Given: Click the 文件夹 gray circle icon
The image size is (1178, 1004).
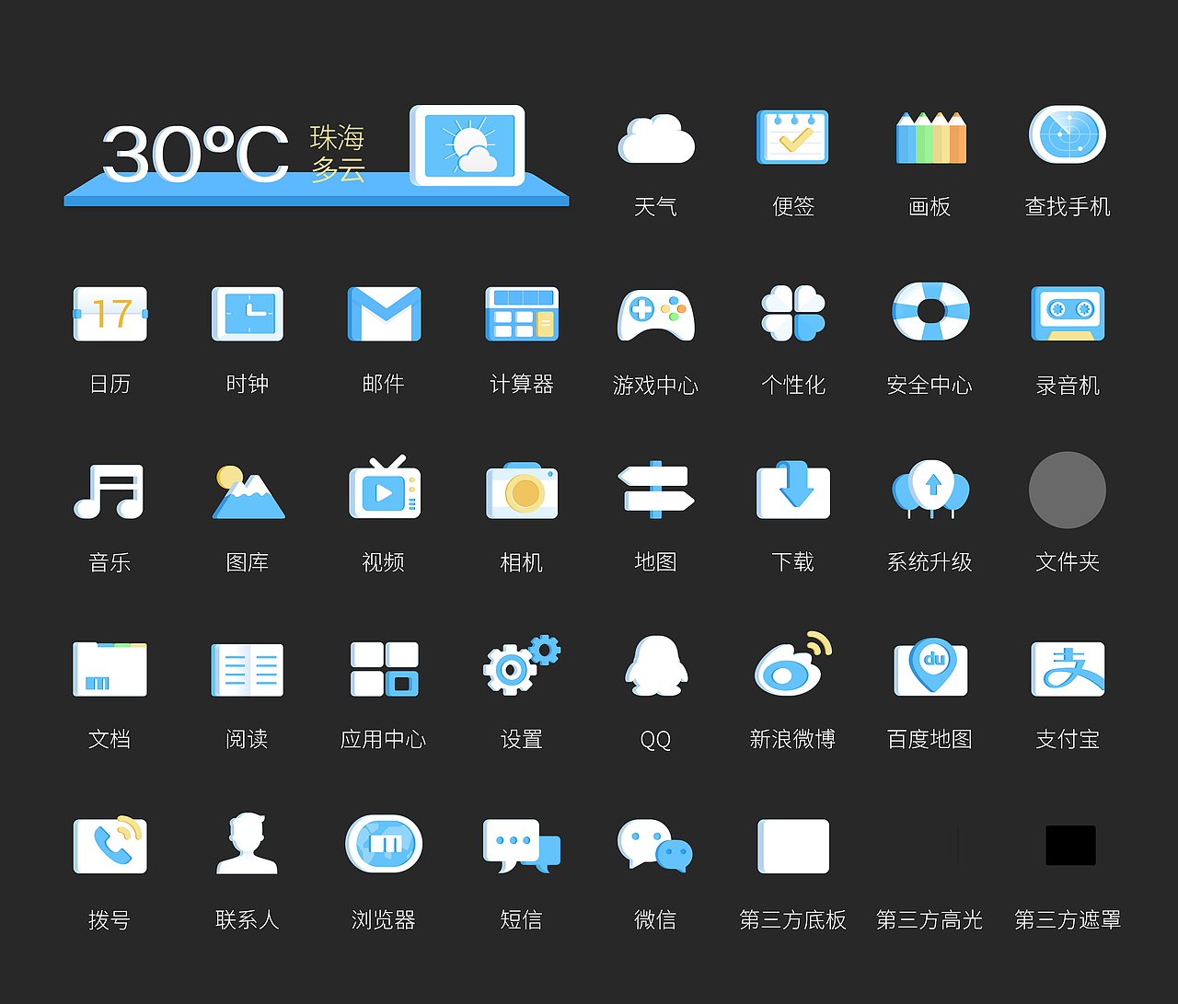Looking at the screenshot, I should (x=1068, y=490).
